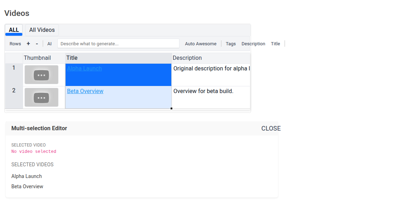This screenshot has height=207, width=400.
Task: Click Alpha Launch in Selected Videos list
Action: click(27, 176)
